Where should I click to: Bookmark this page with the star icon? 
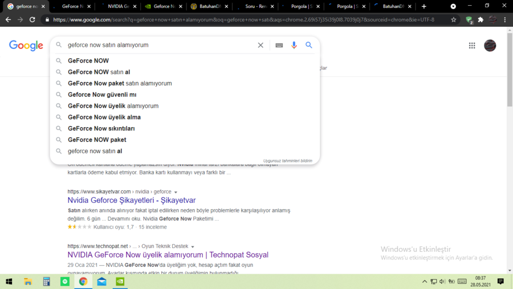[x=454, y=19]
